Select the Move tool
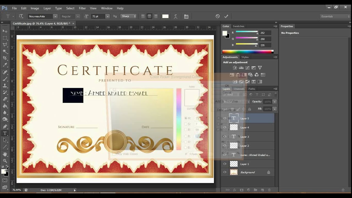The width and height of the screenshot is (352, 198). (x=5, y=31)
